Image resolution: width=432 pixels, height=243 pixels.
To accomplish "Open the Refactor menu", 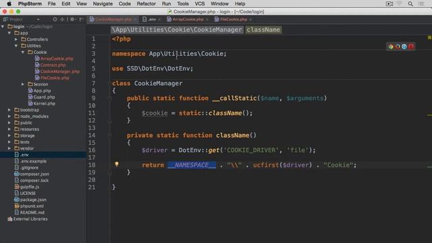I will pyautogui.click(x=146, y=3).
